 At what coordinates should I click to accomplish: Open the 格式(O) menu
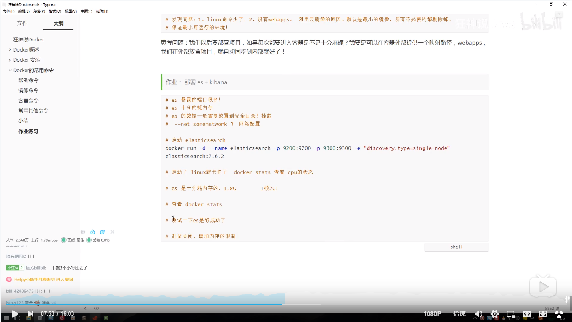click(55, 11)
